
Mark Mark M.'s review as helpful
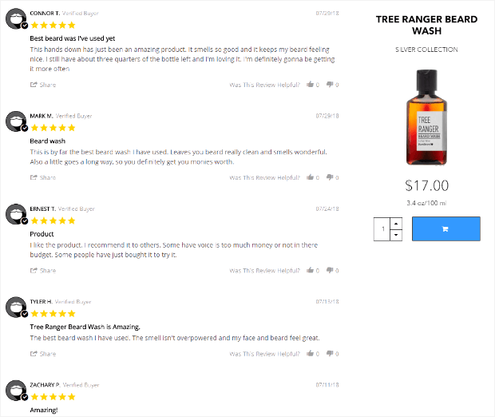pos(309,177)
